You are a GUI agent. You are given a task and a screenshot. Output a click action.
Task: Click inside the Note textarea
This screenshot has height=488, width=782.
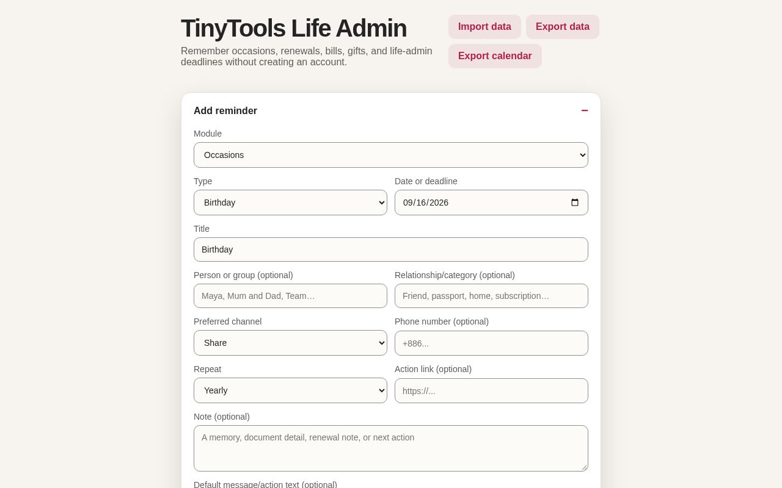point(391,448)
